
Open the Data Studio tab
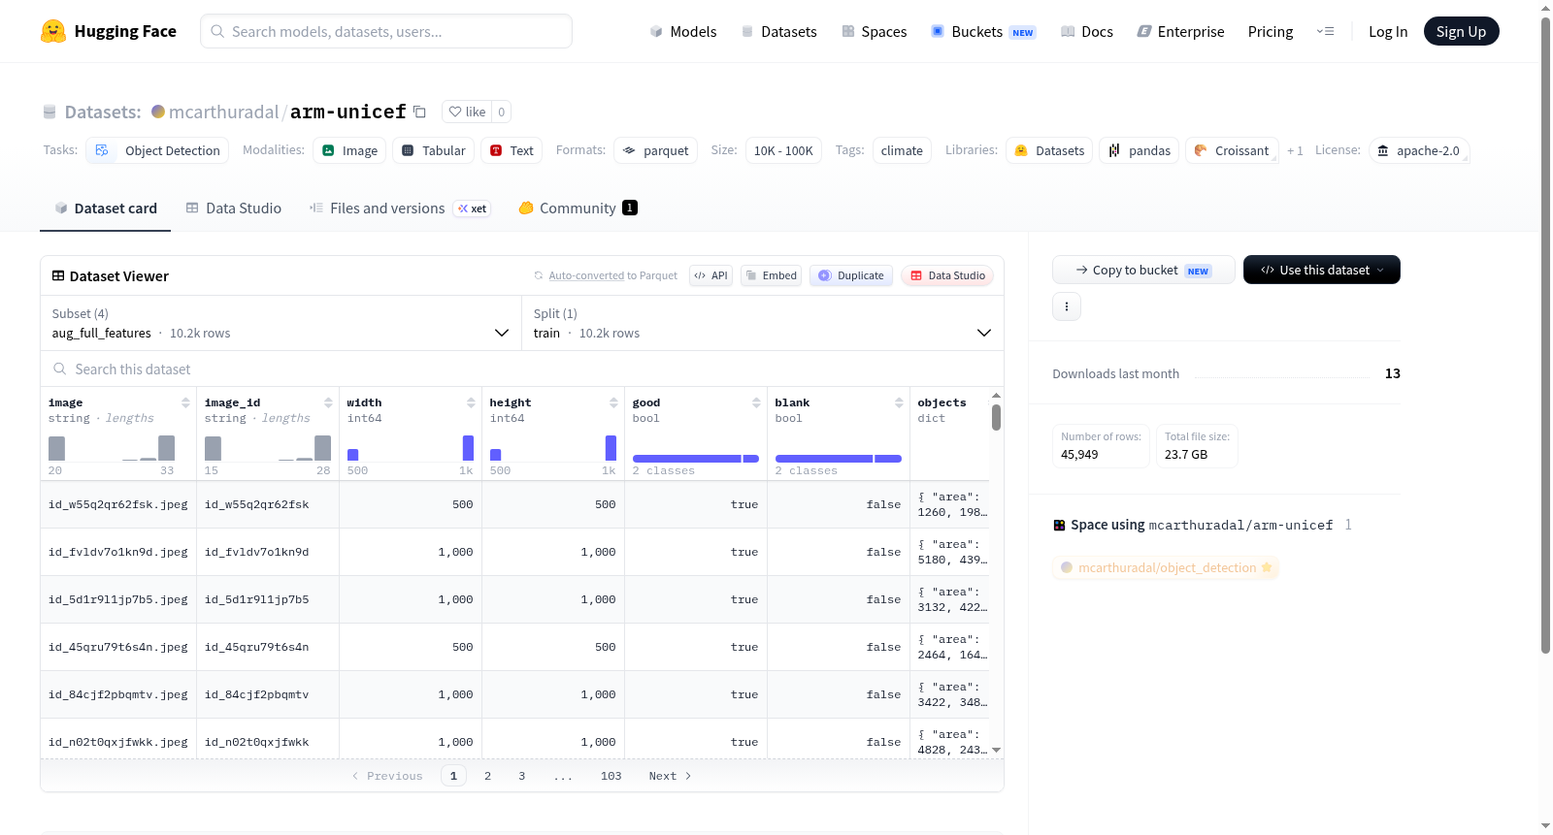coord(234,209)
